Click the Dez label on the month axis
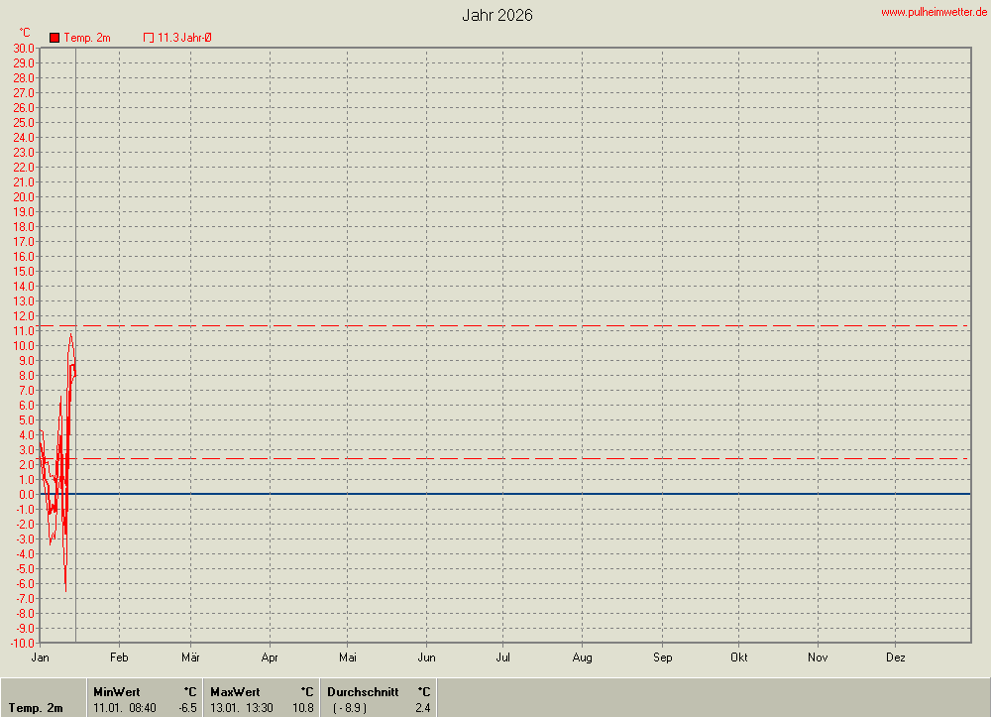Image resolution: width=991 pixels, height=717 pixels. (895, 657)
